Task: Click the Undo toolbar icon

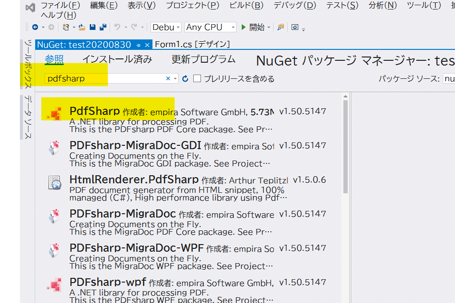Action: click(117, 27)
